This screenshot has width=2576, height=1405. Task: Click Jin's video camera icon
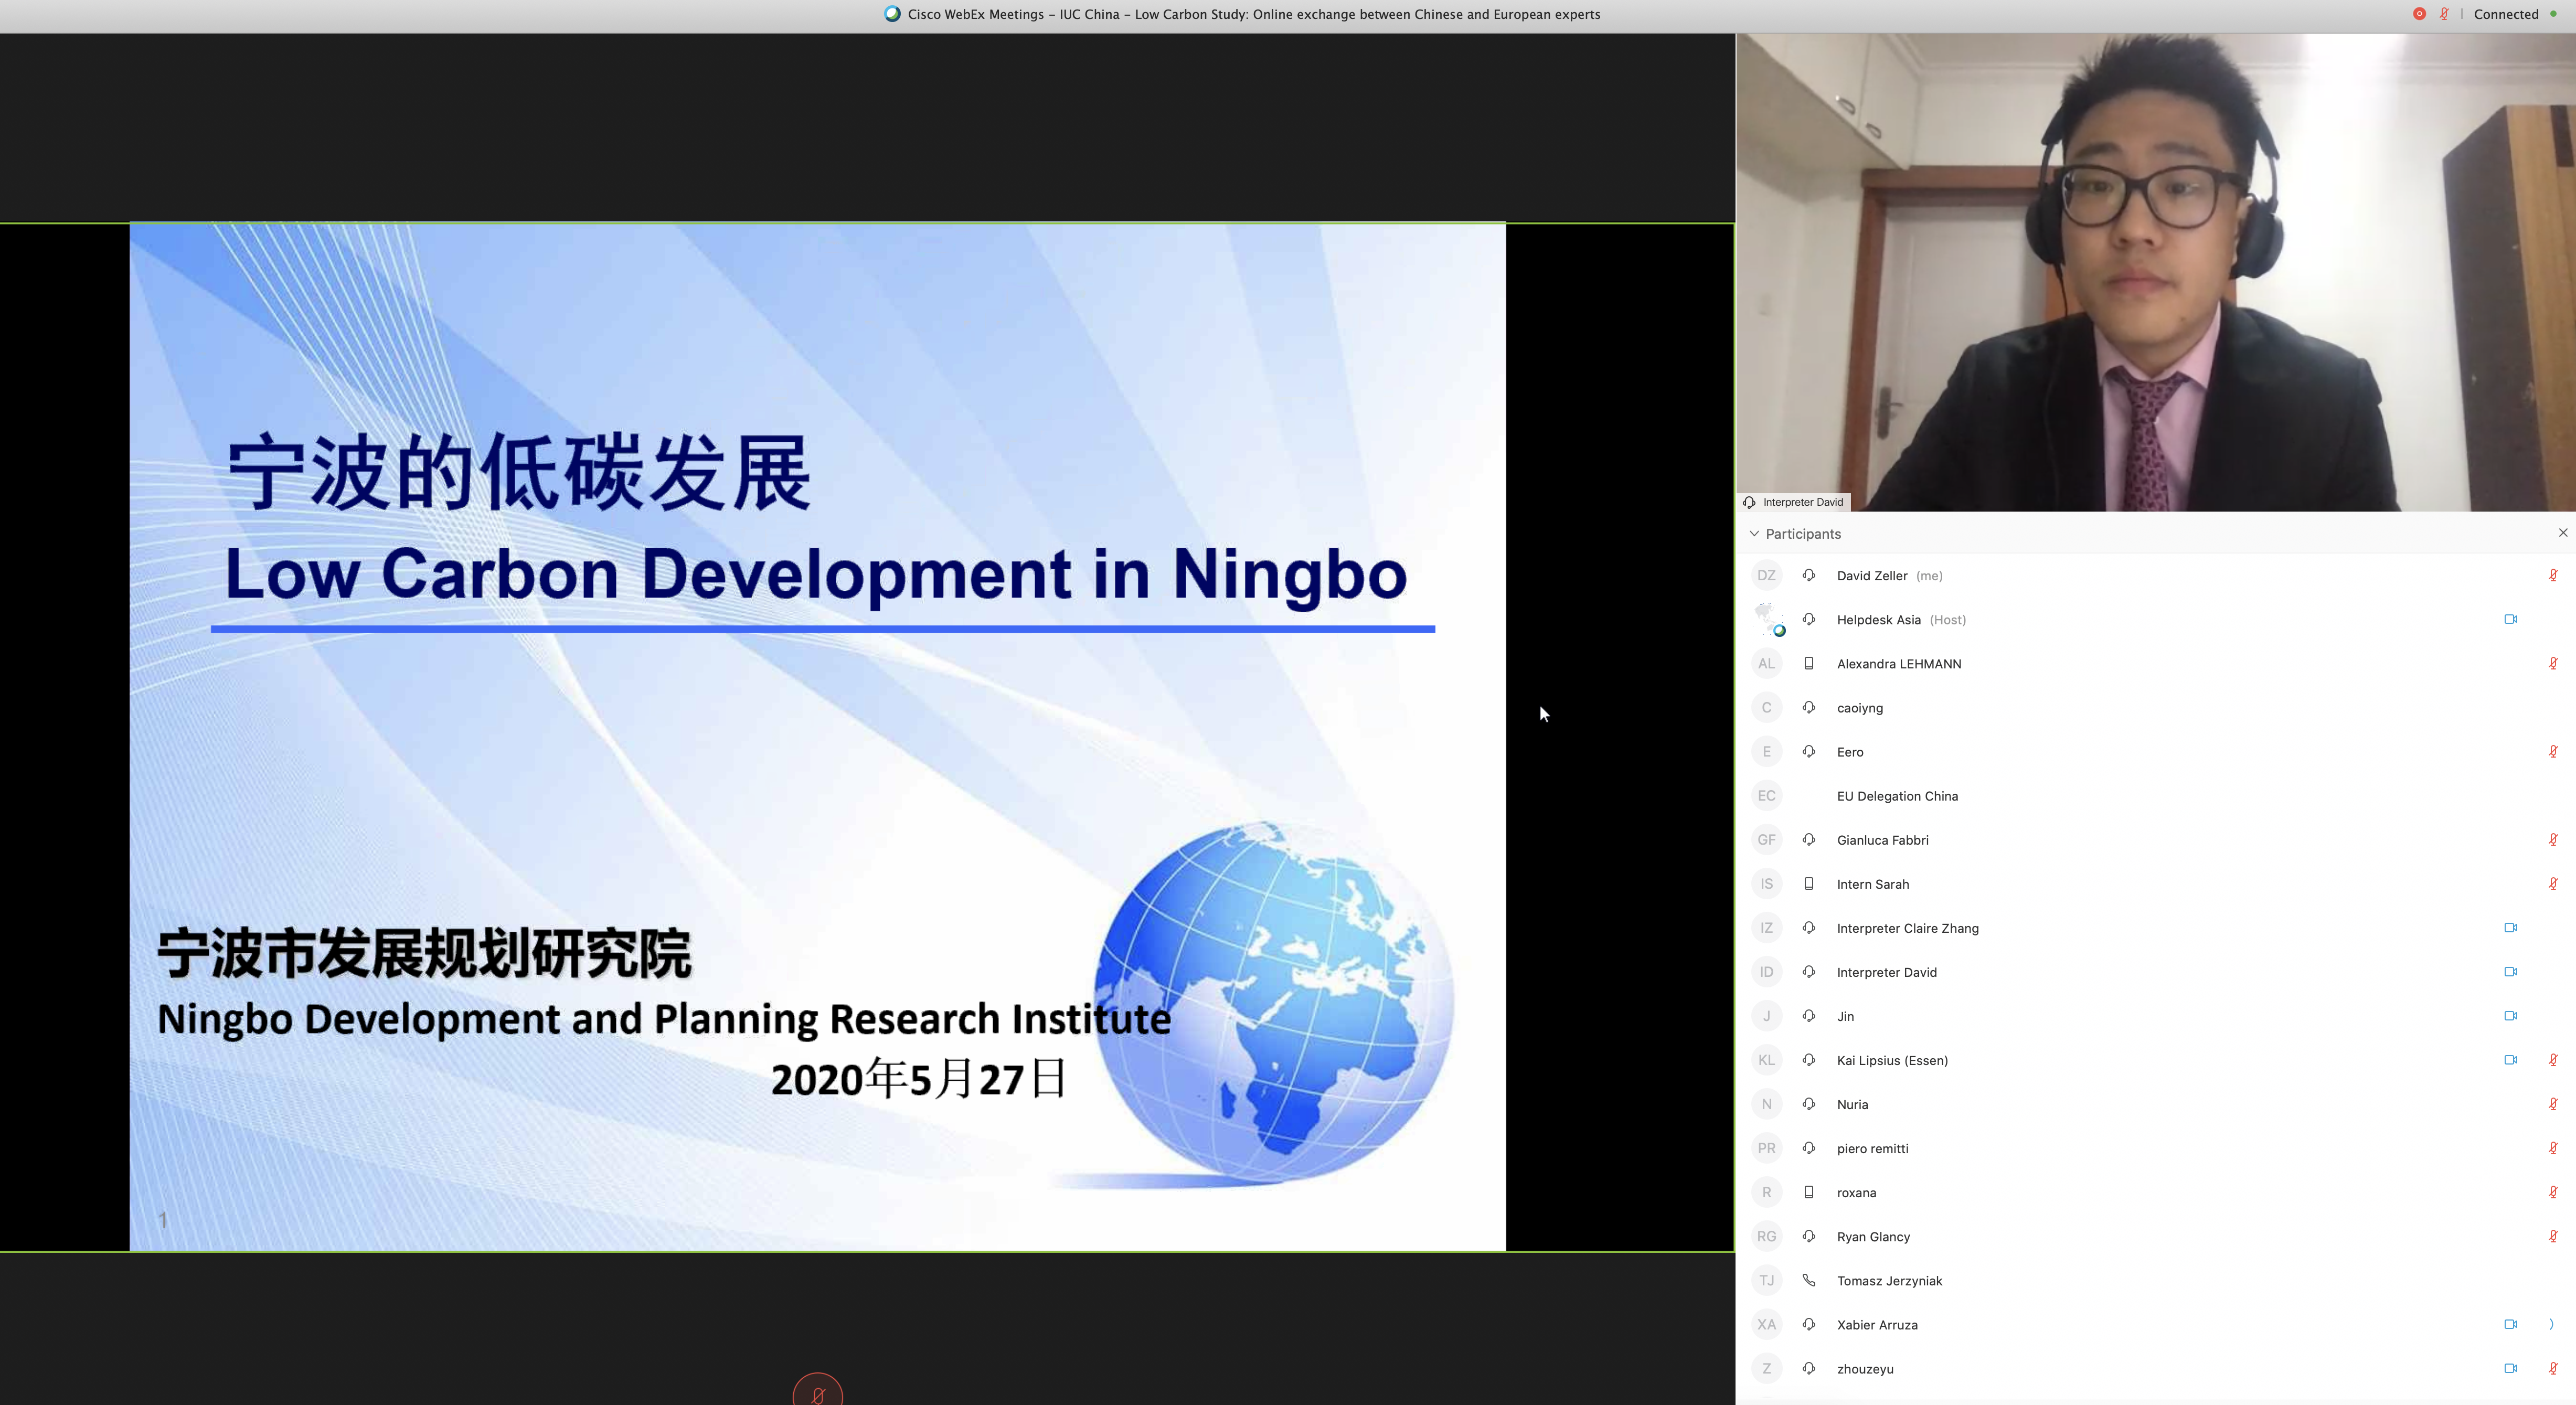2510,1015
